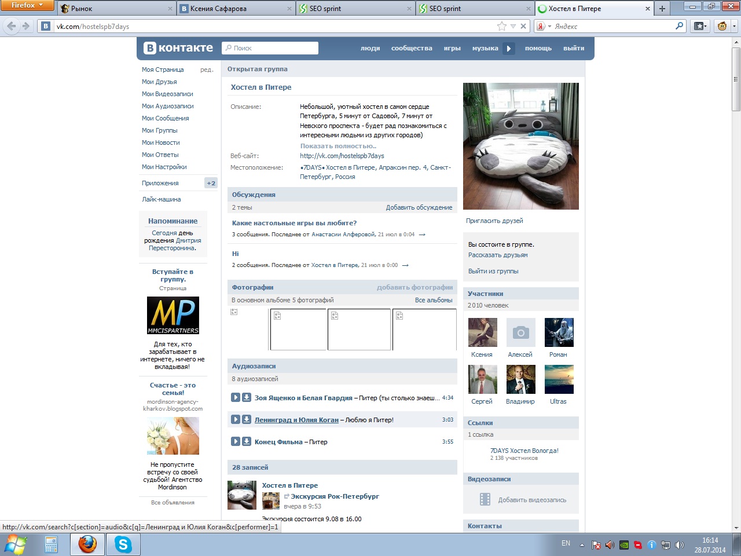Open the dropdown arrow beside the monkey icon
Viewport: 741px width, 556px height.
(x=734, y=26)
